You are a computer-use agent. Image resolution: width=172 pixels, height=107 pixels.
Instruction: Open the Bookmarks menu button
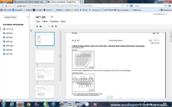[166, 10]
